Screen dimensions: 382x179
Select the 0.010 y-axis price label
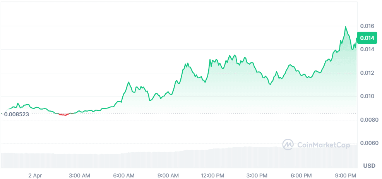click(x=367, y=96)
